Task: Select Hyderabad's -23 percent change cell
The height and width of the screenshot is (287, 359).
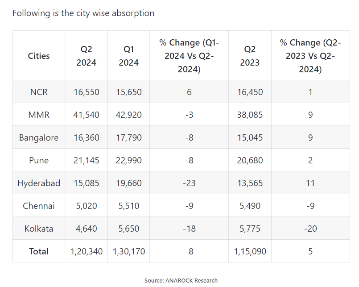Action: point(189,183)
